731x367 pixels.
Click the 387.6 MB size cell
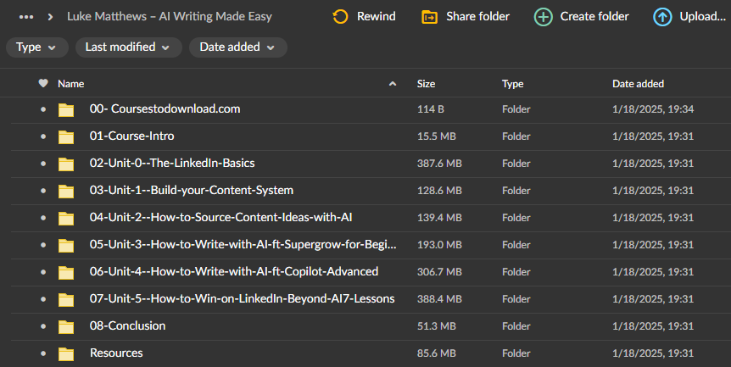tap(439, 164)
